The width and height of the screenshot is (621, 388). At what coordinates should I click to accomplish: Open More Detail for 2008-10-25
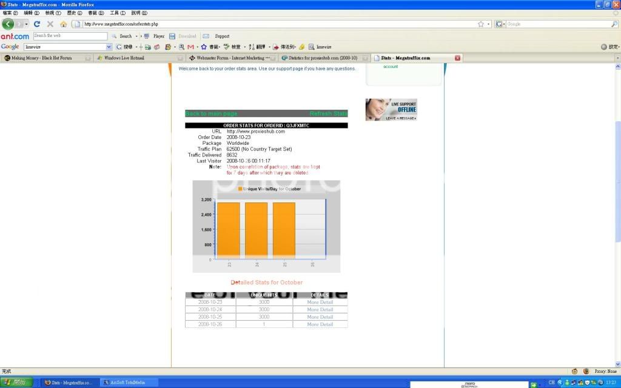pos(320,317)
